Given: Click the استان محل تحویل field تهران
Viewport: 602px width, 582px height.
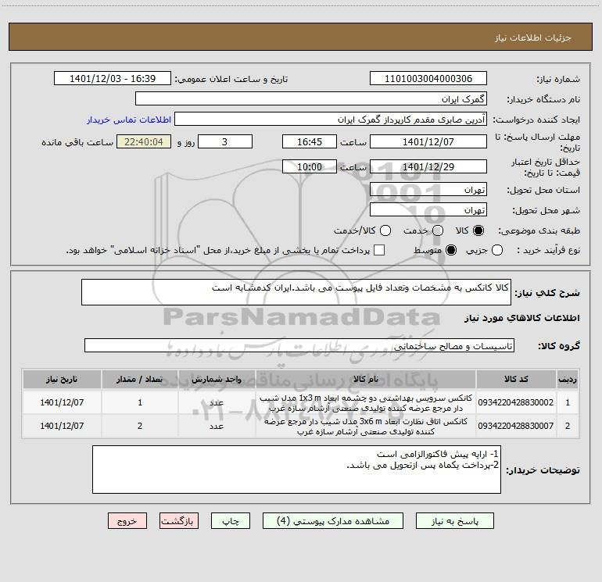Looking at the screenshot, I should coord(428,190).
